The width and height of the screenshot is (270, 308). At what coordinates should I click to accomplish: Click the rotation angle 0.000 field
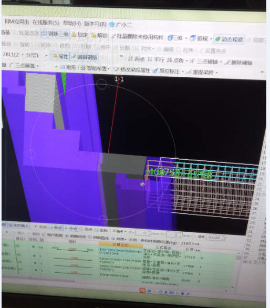[215, 238]
